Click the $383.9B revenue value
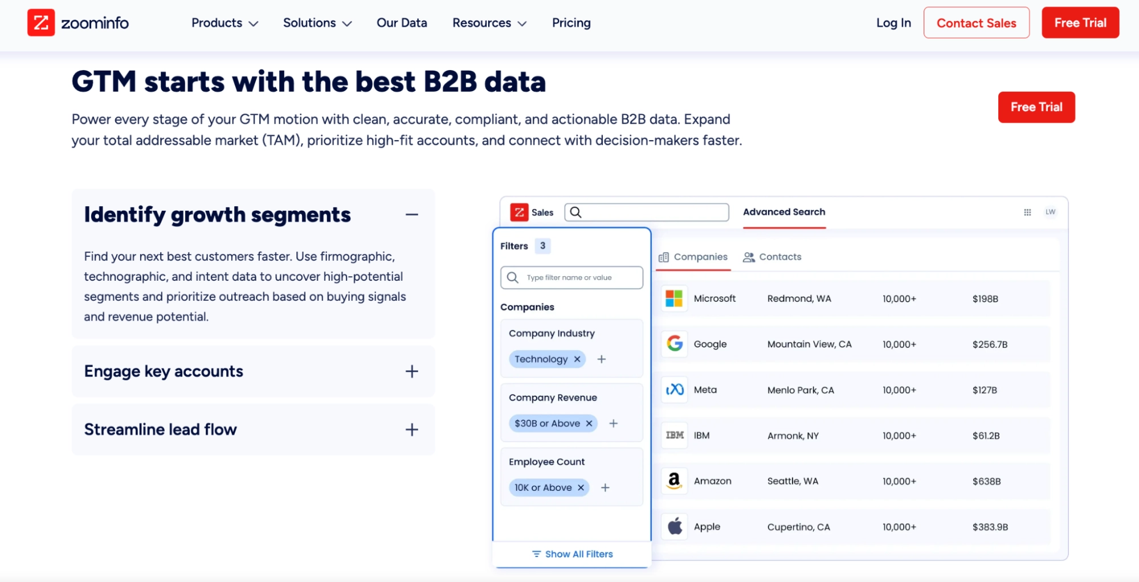This screenshot has width=1139, height=582. [x=990, y=527]
